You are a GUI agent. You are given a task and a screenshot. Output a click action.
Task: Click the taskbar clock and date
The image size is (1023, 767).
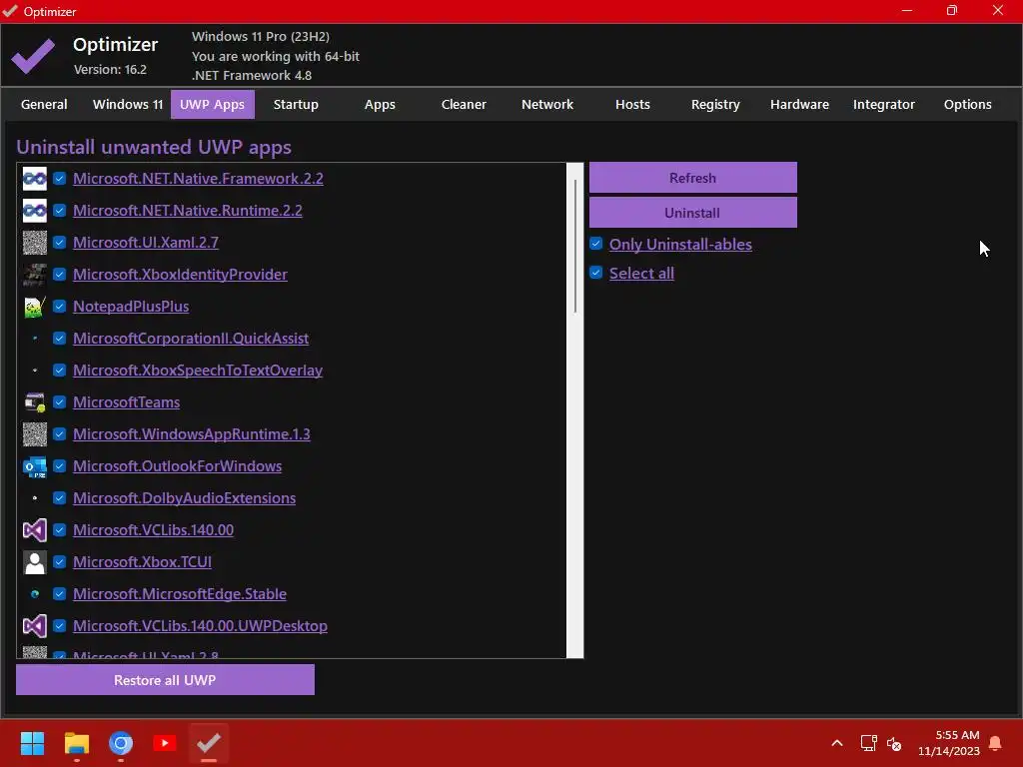[x=949, y=743]
